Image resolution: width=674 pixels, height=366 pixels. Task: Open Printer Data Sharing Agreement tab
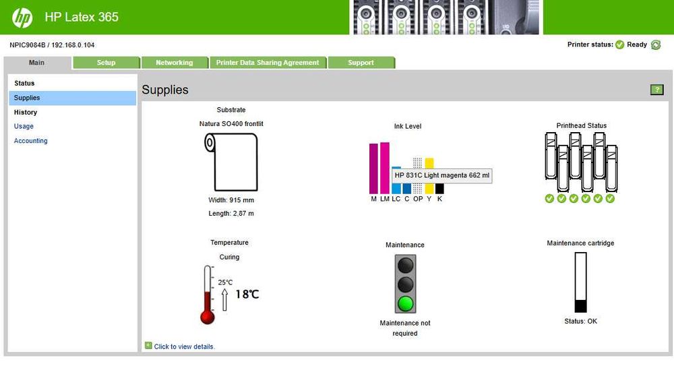[268, 63]
